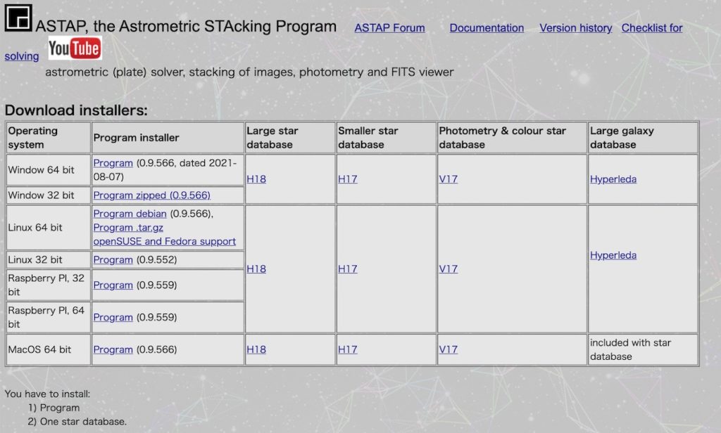Viewport: 721px width, 433px height.
Task: Download the Hyperleda galaxy database for Windows
Action: tap(613, 179)
